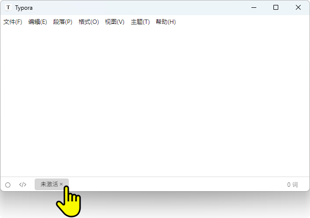Viewport: 310px width, 218px height.
Task: Click empty status bar space left of word count
Action: click(176, 185)
